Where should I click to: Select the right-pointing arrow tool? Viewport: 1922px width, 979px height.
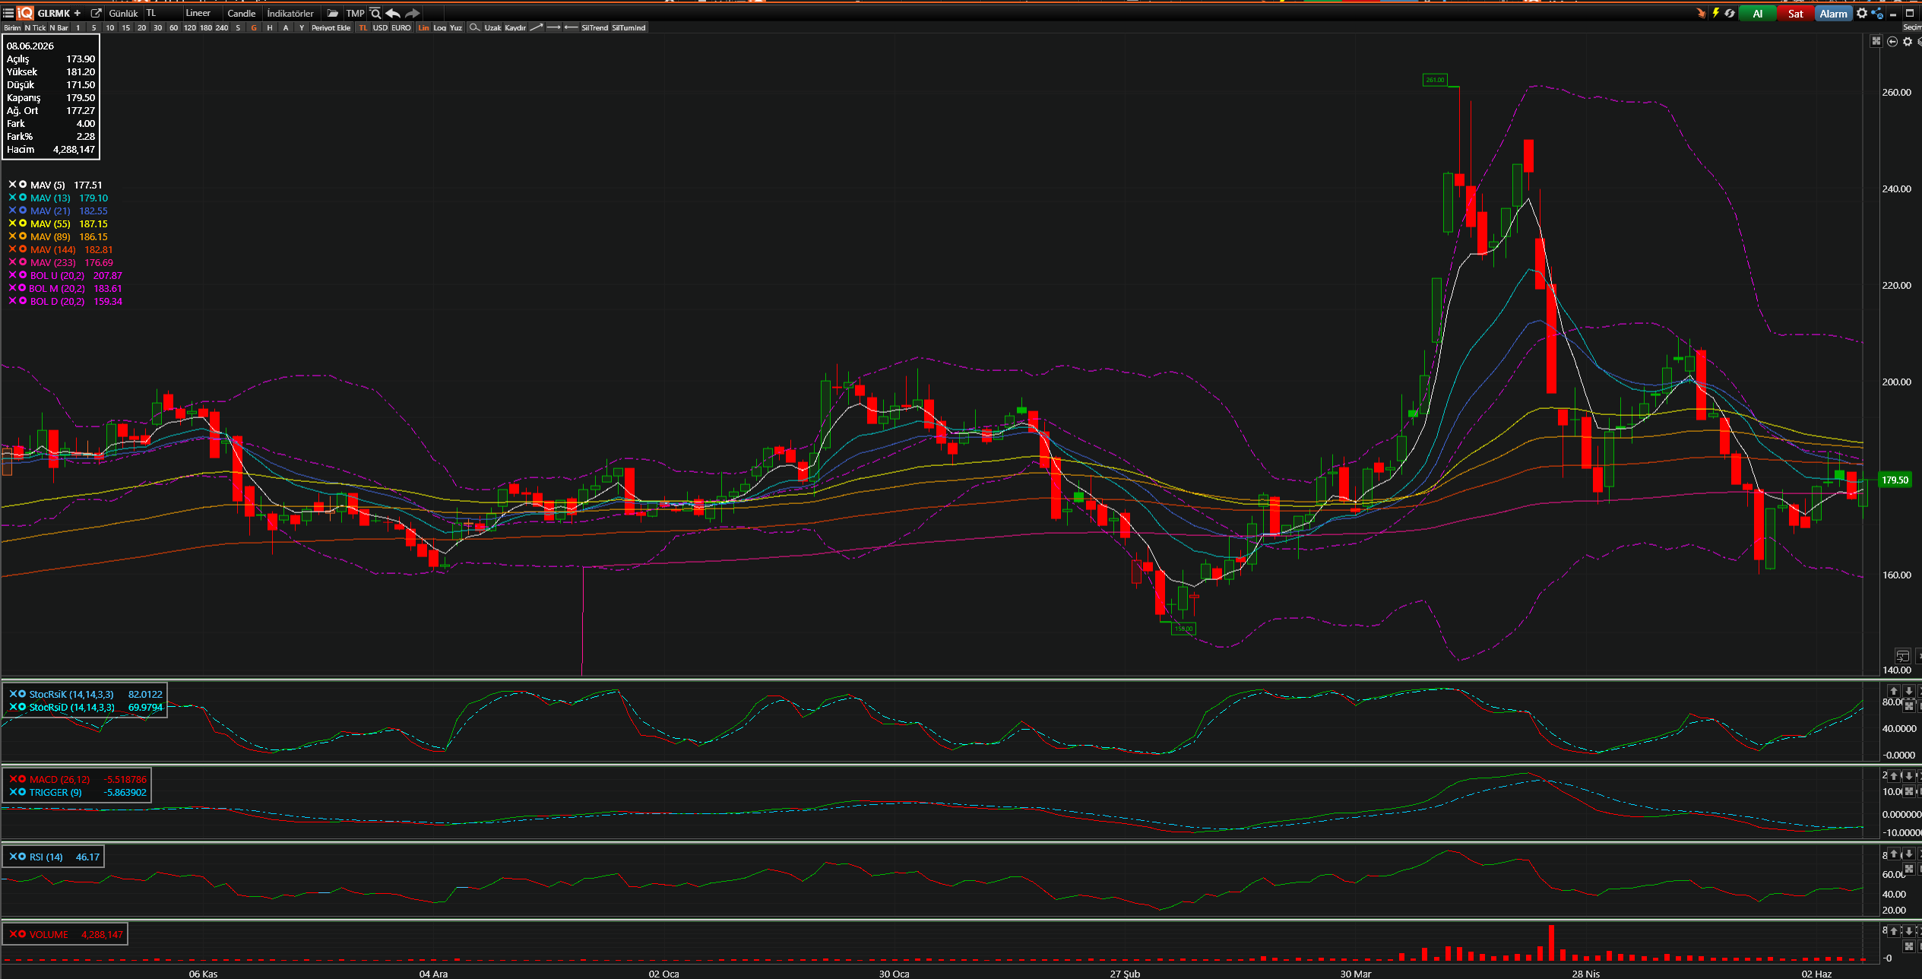click(x=553, y=27)
